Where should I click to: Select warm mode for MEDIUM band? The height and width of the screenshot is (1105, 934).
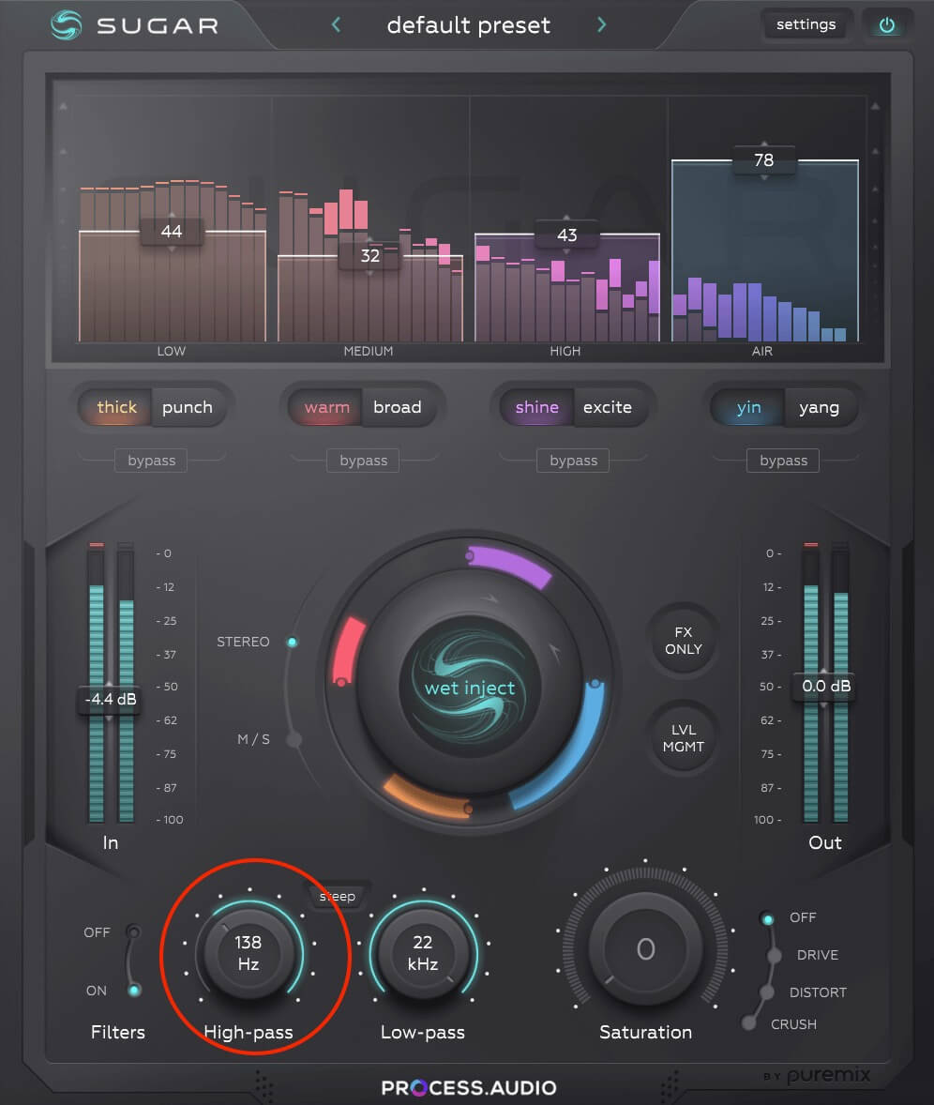point(327,407)
